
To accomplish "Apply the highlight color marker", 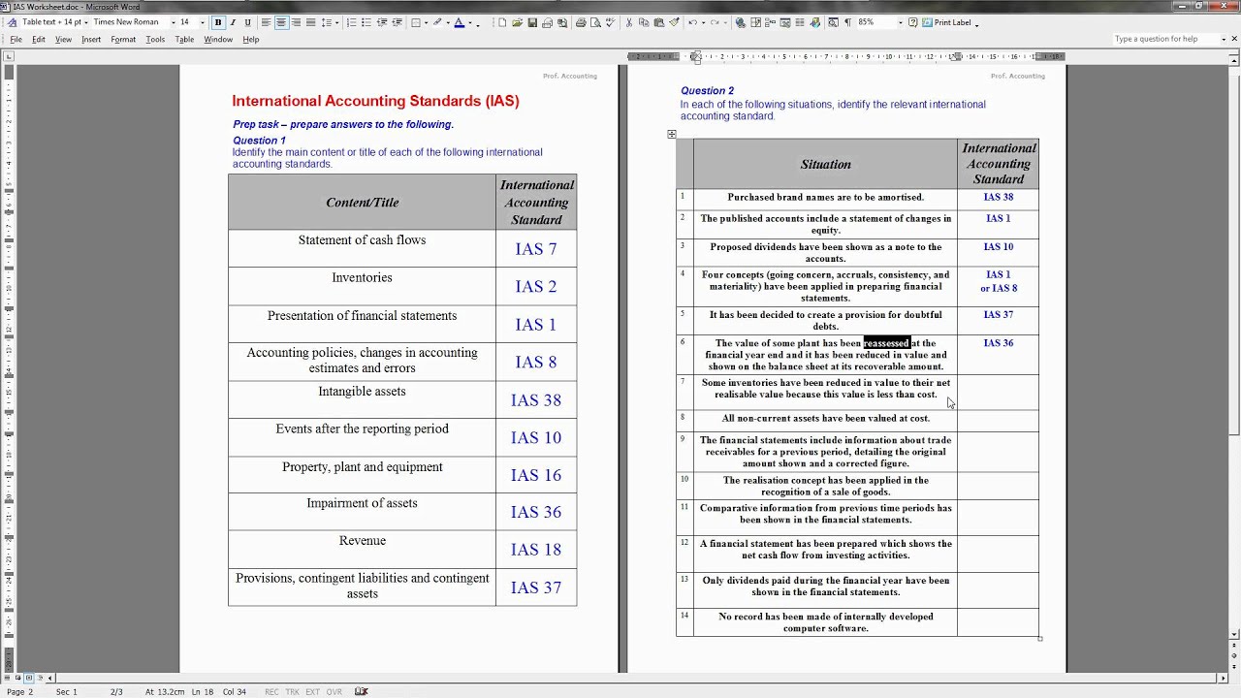I will 437,22.
